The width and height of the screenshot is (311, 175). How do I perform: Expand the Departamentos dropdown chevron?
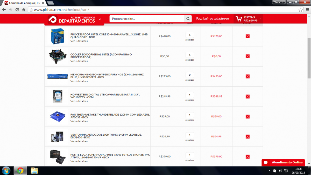100,19
